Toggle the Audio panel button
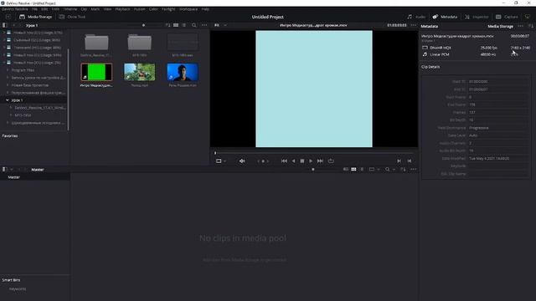The image size is (536, 301). 416,17
